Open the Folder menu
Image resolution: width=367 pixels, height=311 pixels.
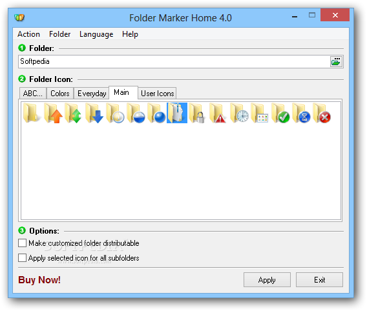point(59,34)
